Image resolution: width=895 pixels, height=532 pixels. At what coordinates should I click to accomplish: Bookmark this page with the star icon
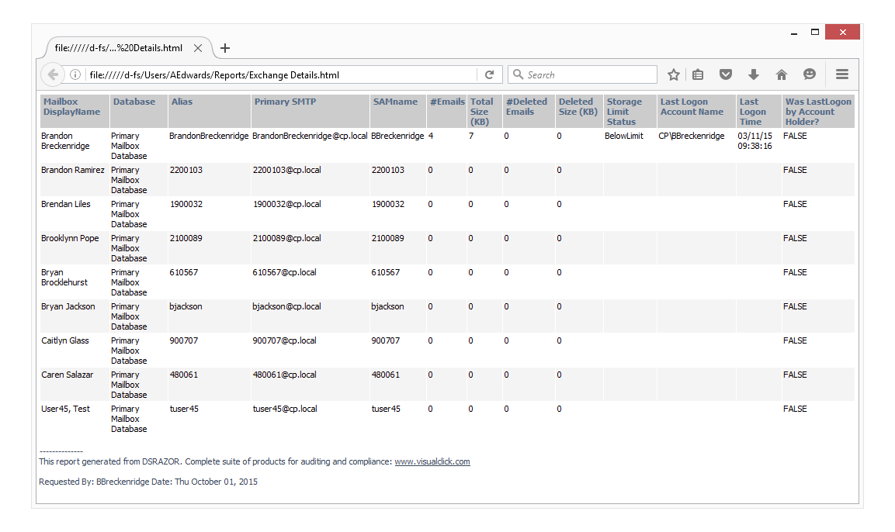[x=674, y=74]
